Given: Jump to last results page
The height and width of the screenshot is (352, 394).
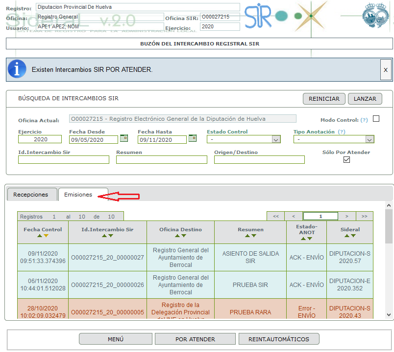Looking at the screenshot, I should 365,216.
